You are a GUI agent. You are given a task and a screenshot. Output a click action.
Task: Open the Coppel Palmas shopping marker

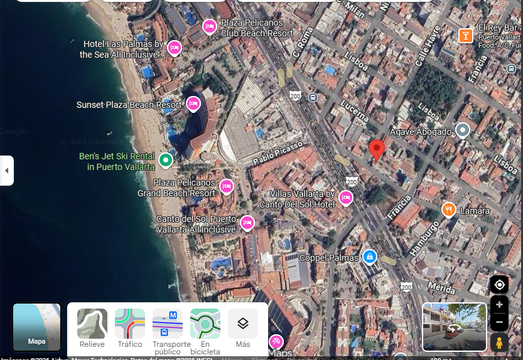pos(370,257)
